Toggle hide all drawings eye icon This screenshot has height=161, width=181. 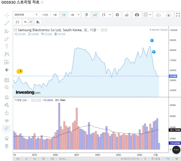pos(7,121)
